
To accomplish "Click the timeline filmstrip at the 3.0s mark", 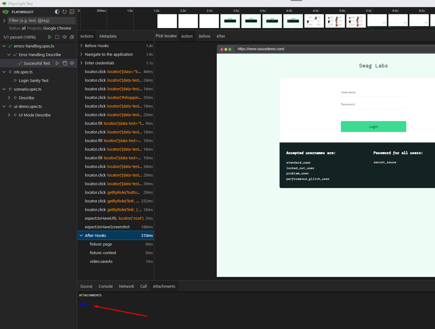I will [x=230, y=21].
